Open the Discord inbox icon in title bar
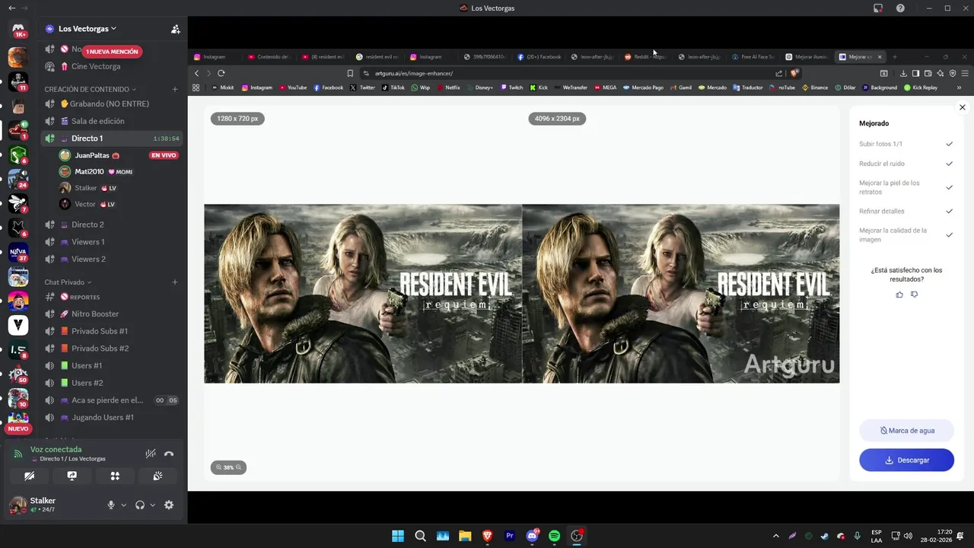974x548 pixels. pos(878,8)
